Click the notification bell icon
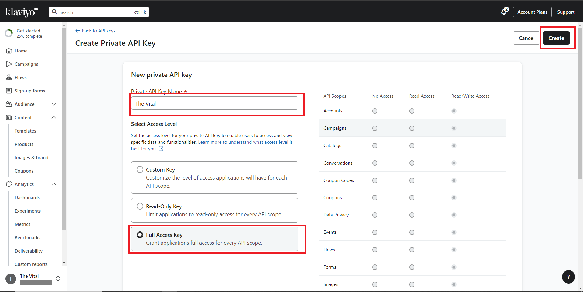 pos(504,12)
